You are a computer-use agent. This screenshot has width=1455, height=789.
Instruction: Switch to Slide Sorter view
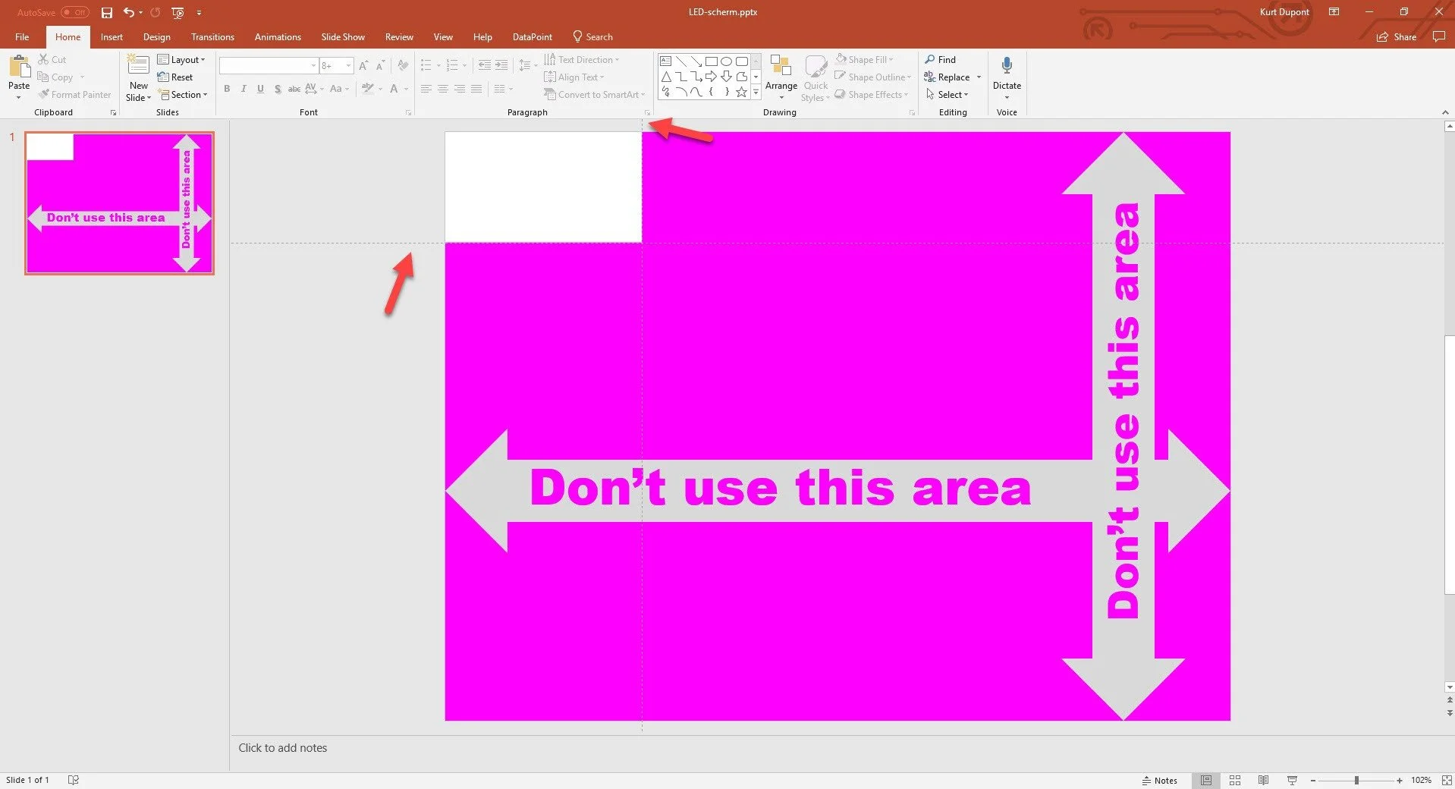coord(1235,780)
